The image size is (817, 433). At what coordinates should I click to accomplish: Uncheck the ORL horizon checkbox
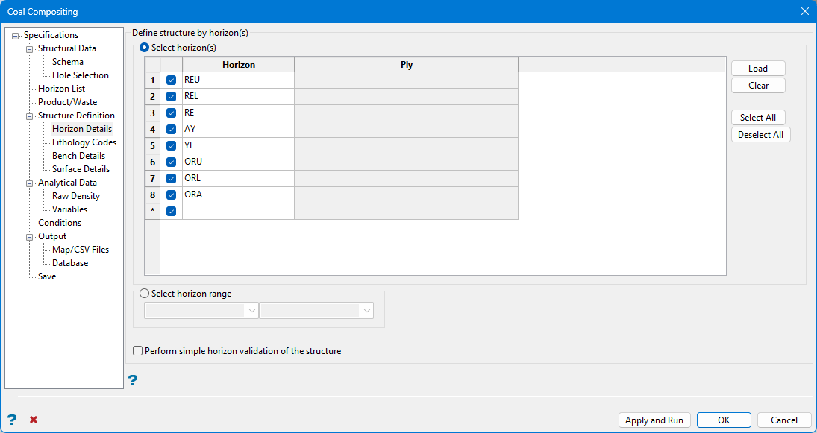coord(171,179)
